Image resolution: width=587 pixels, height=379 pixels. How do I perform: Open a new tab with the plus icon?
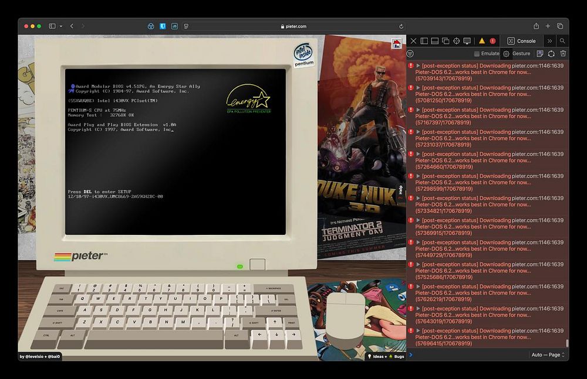548,26
